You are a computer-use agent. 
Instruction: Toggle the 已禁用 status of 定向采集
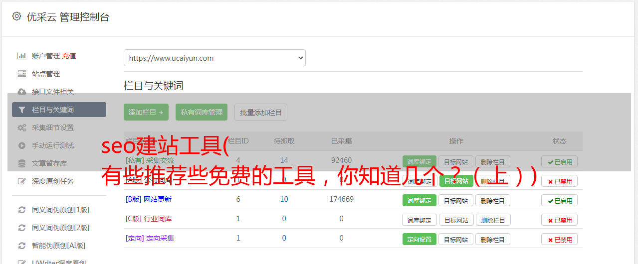tap(560, 239)
